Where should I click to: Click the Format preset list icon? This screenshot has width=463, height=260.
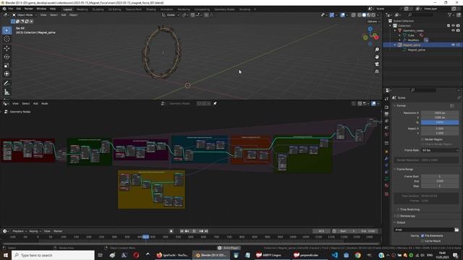[x=452, y=105]
